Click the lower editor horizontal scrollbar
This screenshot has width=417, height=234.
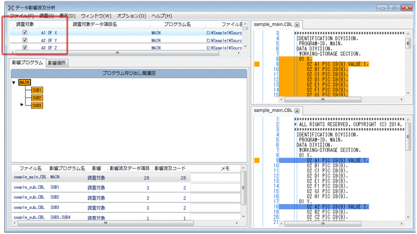pos(323,223)
